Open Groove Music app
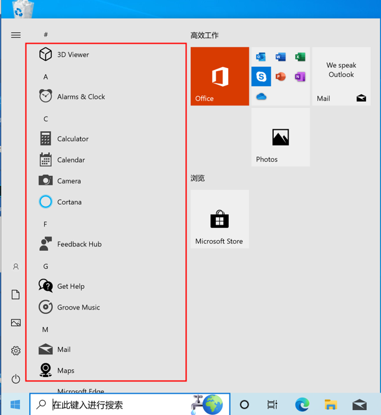This screenshot has width=381, height=415. tap(78, 307)
